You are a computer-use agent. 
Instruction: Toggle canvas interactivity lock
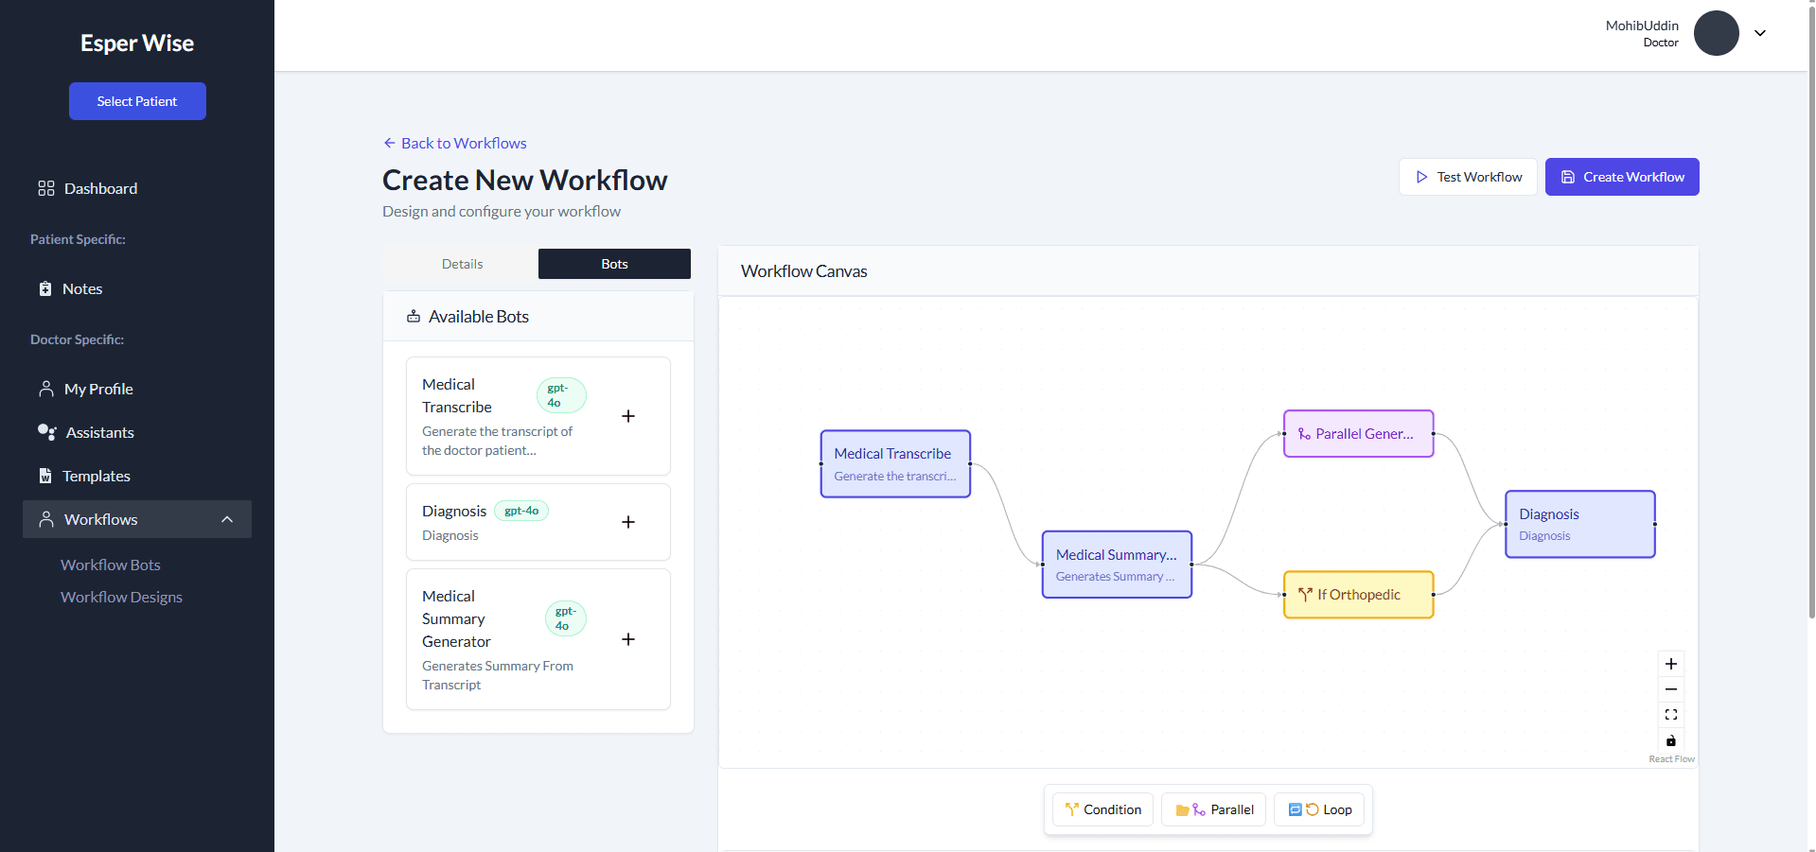pos(1670,740)
